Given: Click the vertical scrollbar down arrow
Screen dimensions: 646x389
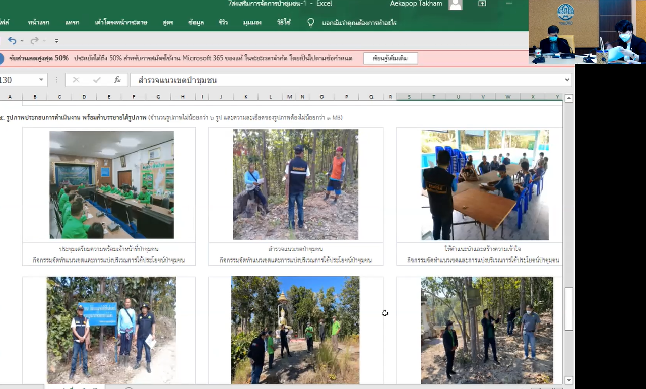Looking at the screenshot, I should tap(569, 380).
